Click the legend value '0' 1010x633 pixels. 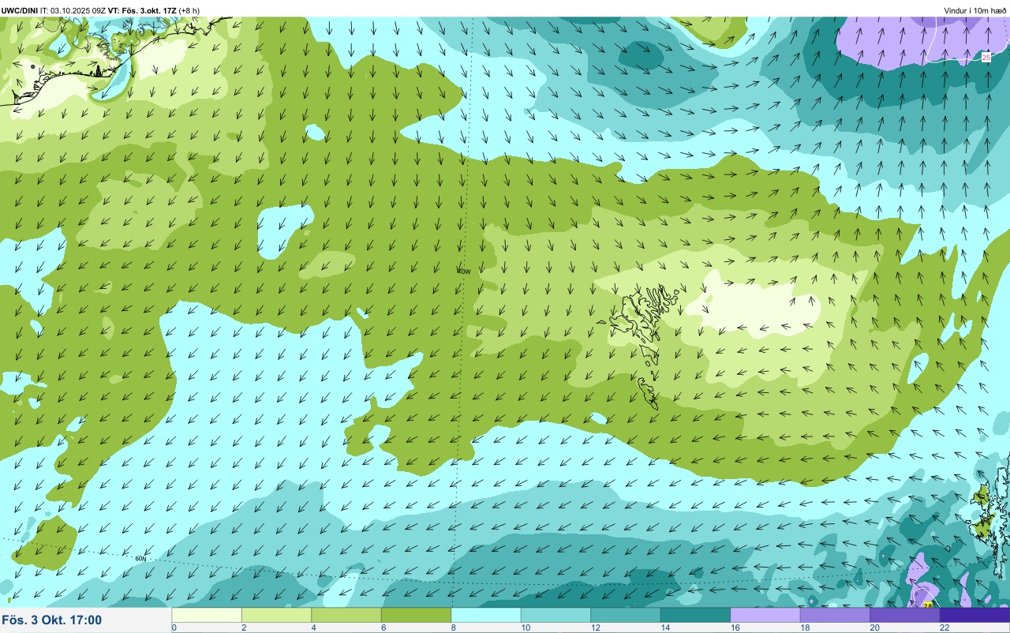tap(174, 628)
